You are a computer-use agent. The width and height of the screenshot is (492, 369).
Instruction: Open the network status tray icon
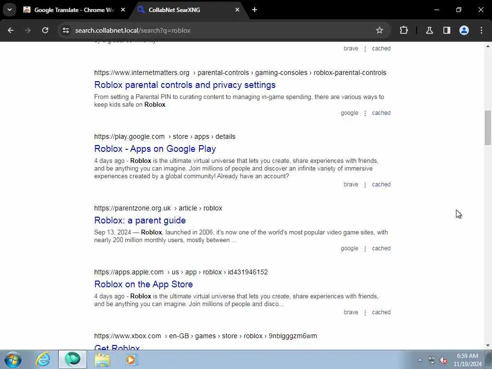(x=432, y=360)
